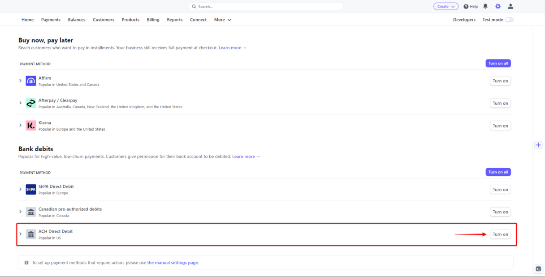
Task: Click the Affirm logo icon
Action: 31,81
